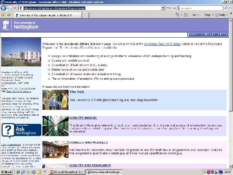Click the Portland Building photo

coord(21,52)
